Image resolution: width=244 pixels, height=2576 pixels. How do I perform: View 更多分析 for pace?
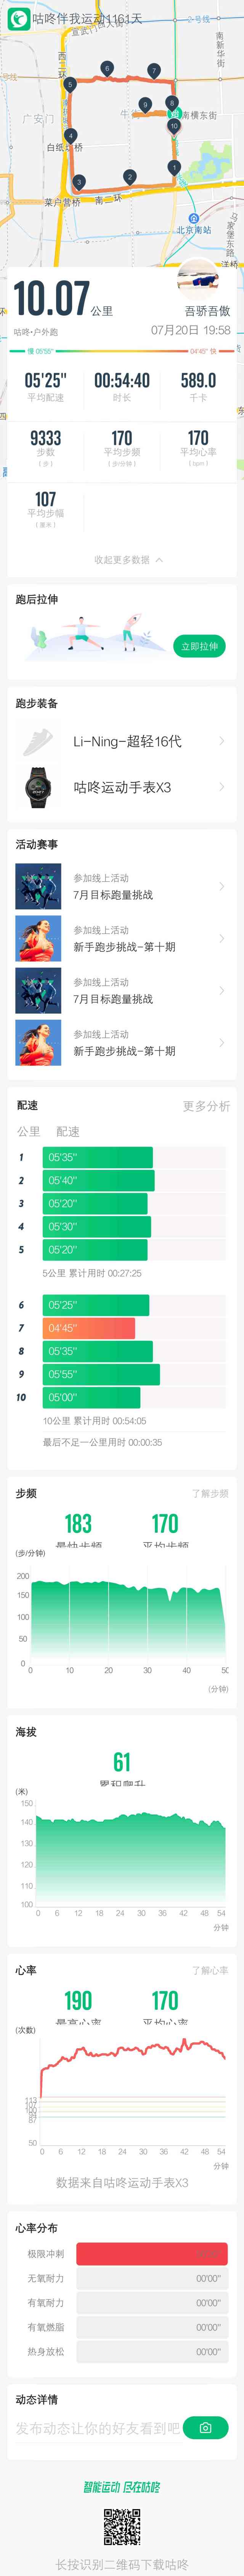point(206,1106)
